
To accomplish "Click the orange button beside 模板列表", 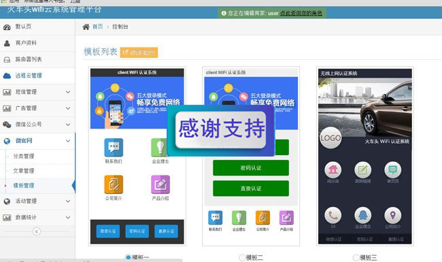I will [139, 52].
